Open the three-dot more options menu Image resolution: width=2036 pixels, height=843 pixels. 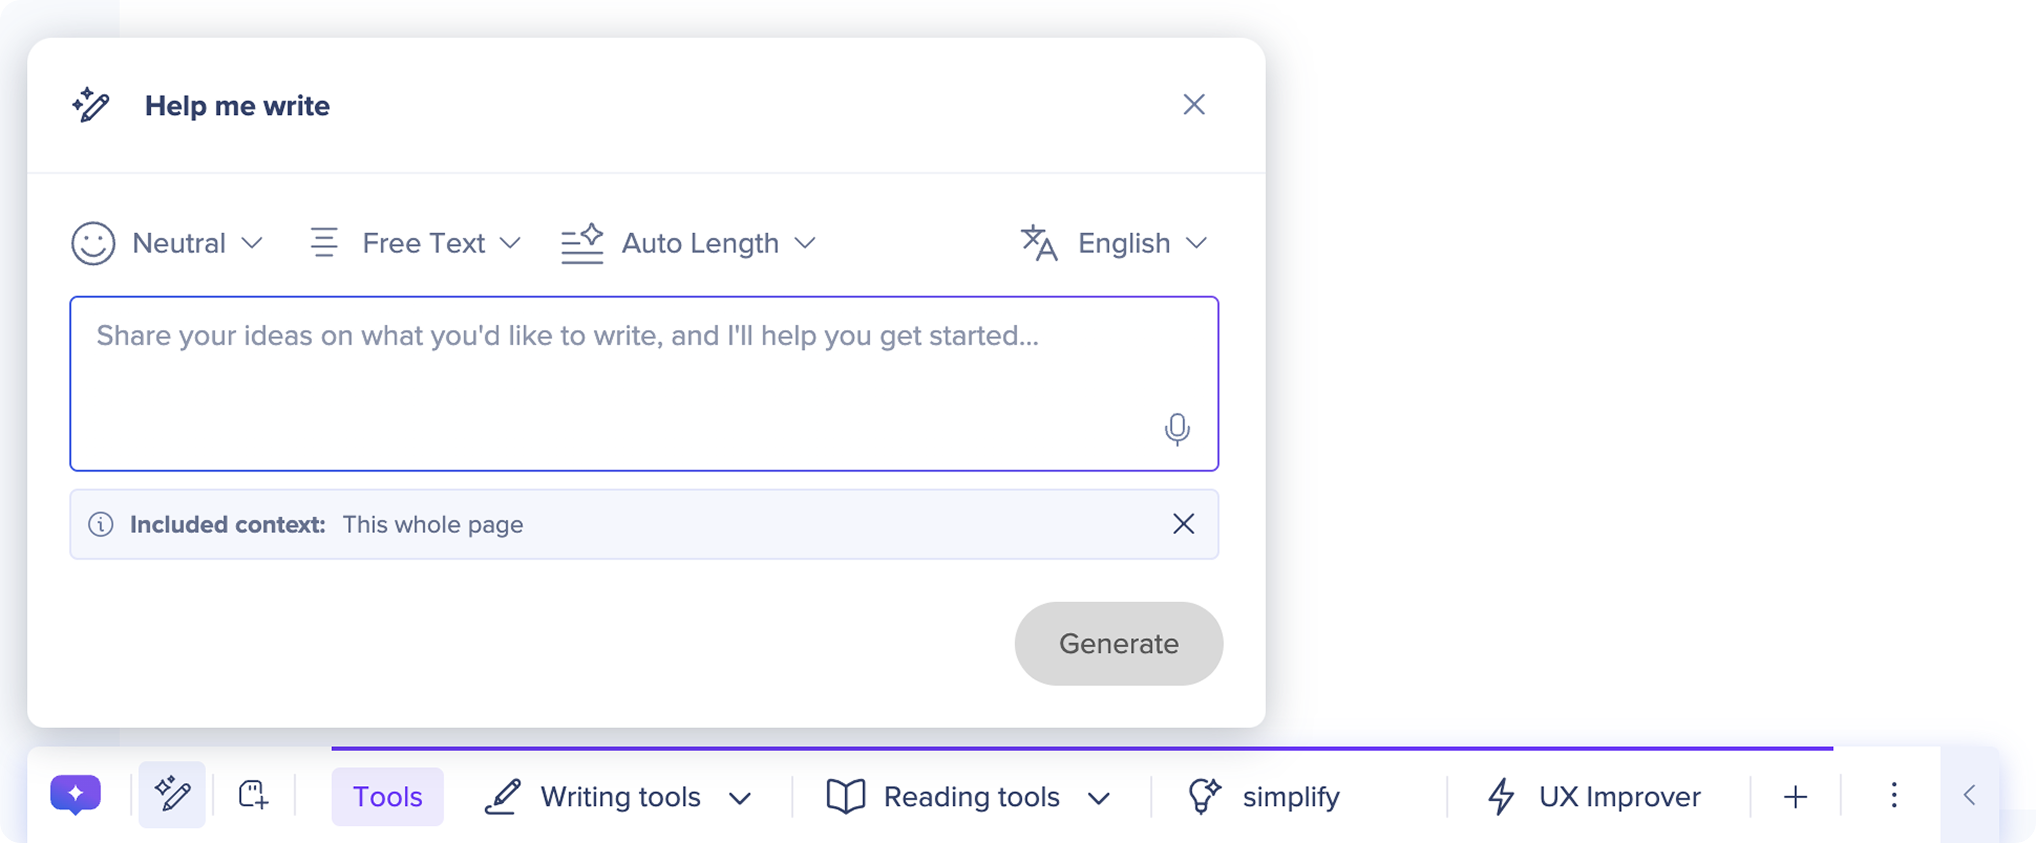tap(1893, 795)
